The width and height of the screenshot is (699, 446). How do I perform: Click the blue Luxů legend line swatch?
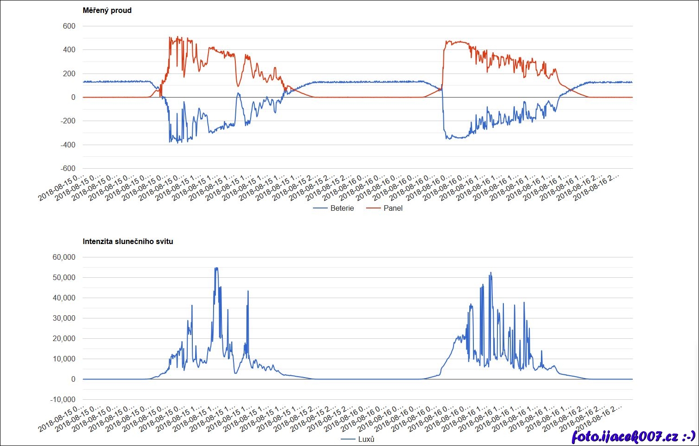tap(348, 440)
